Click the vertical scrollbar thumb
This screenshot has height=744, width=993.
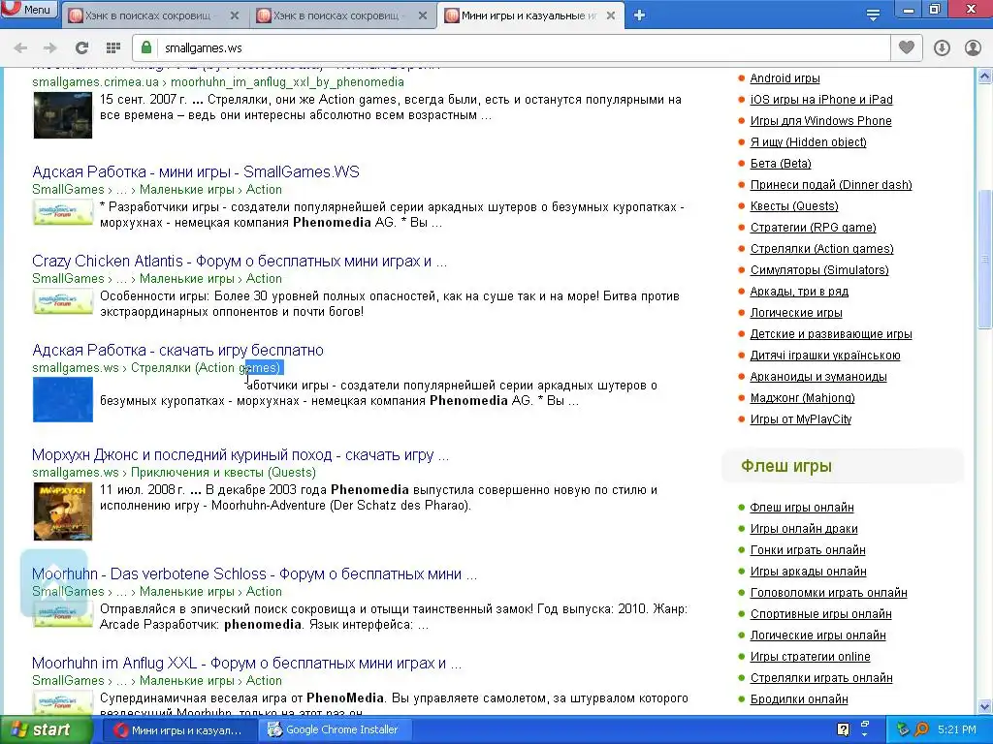[x=985, y=258]
